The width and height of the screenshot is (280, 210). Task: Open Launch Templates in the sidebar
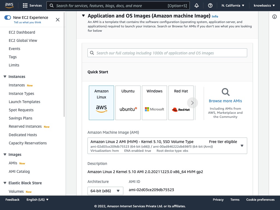click(24, 102)
